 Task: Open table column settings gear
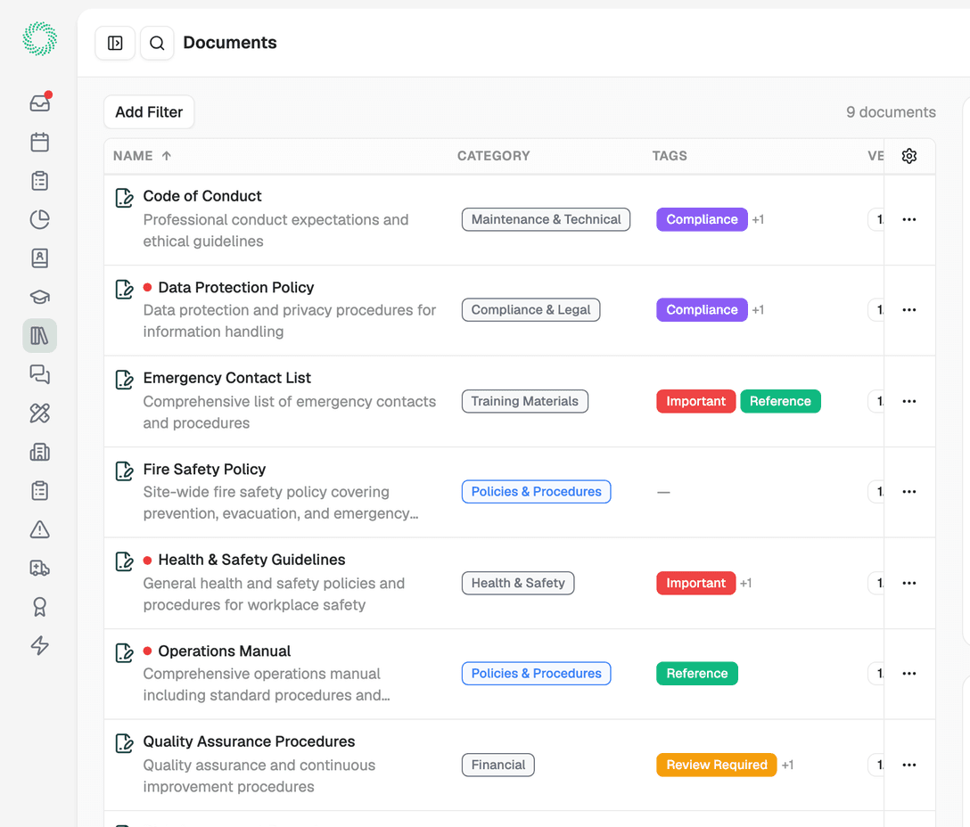coord(908,156)
